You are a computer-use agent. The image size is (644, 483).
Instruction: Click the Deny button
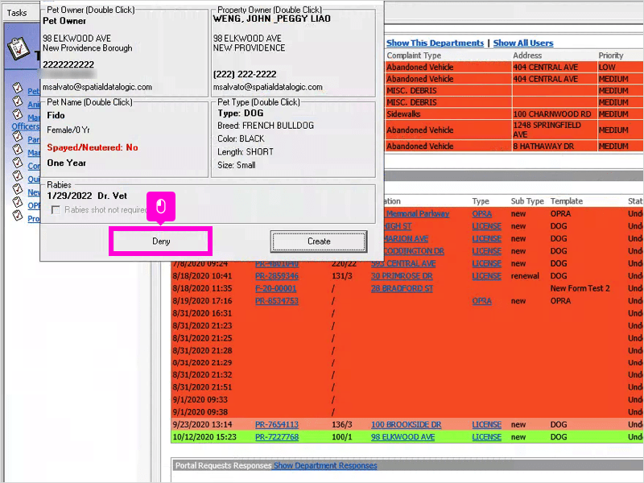tap(161, 241)
